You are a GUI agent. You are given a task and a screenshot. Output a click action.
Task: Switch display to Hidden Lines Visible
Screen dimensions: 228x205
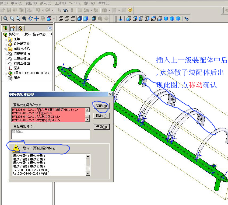coord(67,19)
